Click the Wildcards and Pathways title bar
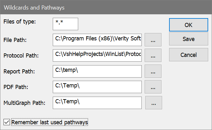212x130 pixels. [95, 6]
